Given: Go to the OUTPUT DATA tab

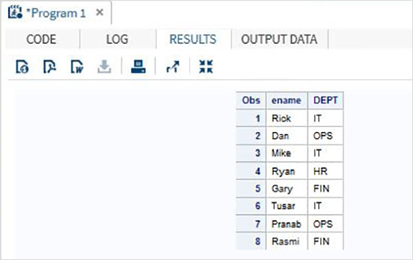Looking at the screenshot, I should [279, 39].
